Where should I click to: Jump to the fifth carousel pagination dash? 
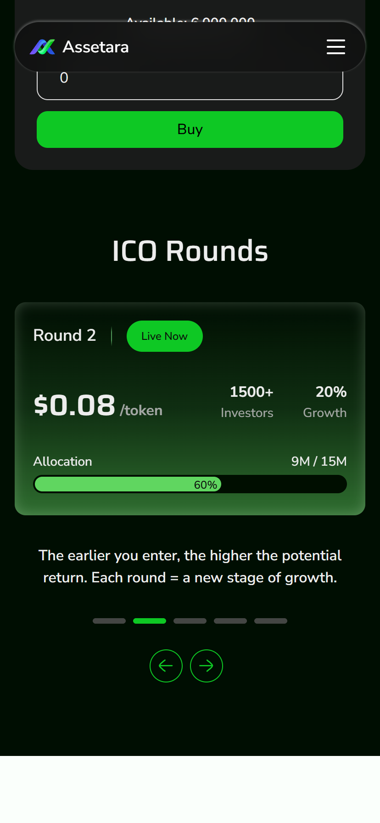[x=271, y=621]
